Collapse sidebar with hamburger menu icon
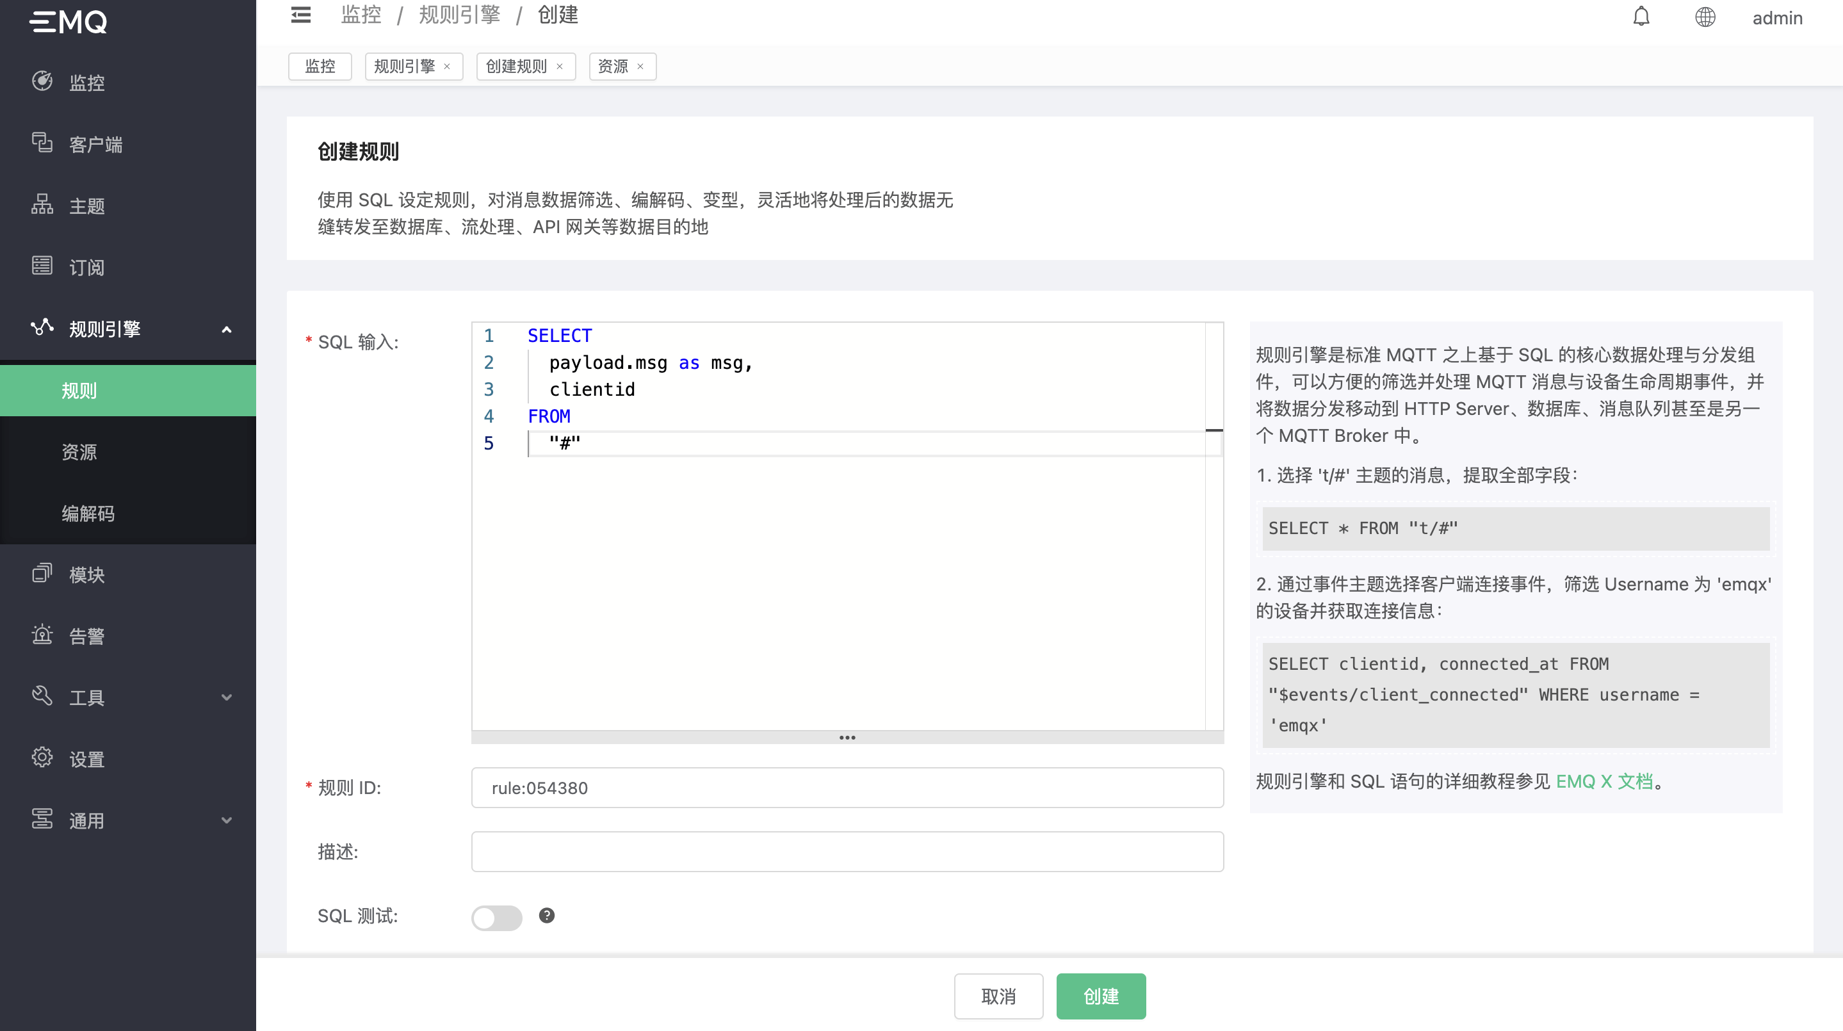 pos(300,15)
